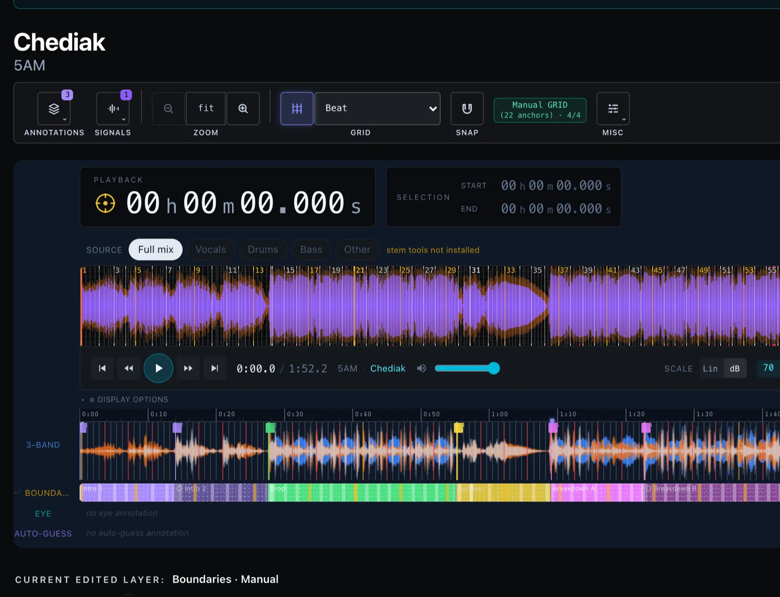780x597 pixels.
Task: Select the Vocals stem source
Action: [211, 250]
